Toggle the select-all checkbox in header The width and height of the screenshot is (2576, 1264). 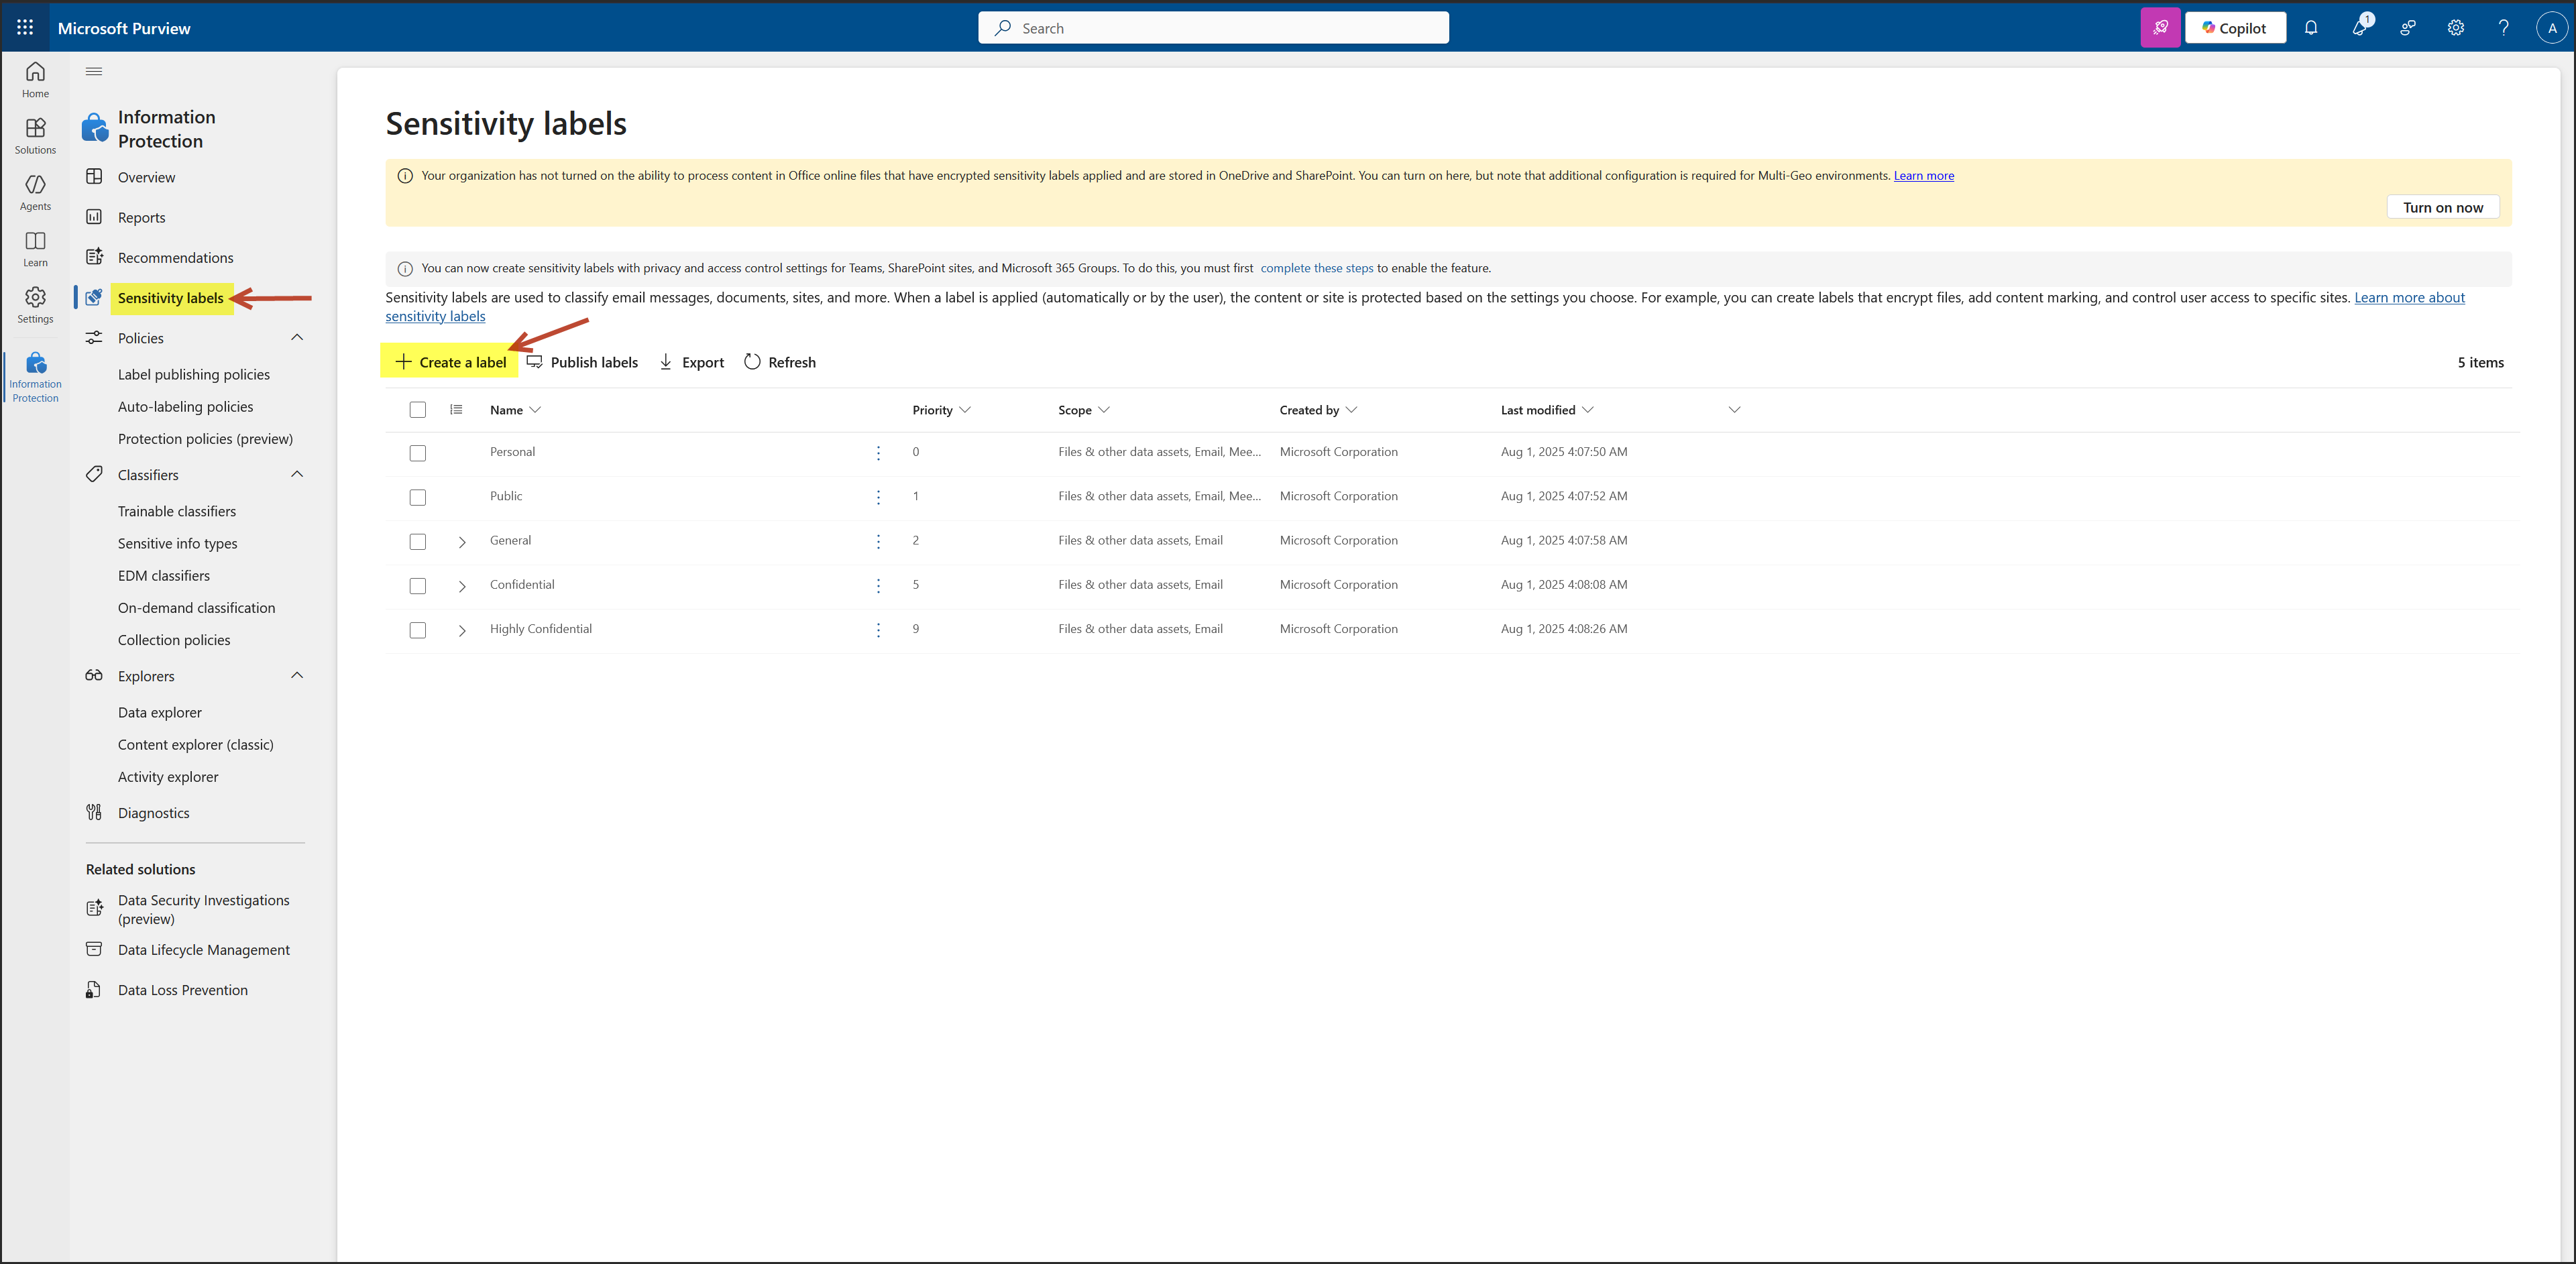(418, 410)
